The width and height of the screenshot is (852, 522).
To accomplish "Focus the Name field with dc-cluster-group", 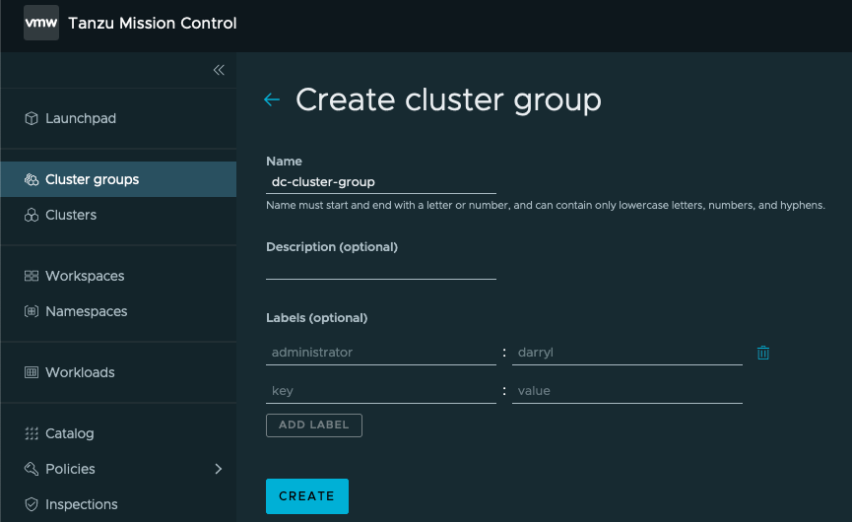I will pyautogui.click(x=381, y=182).
